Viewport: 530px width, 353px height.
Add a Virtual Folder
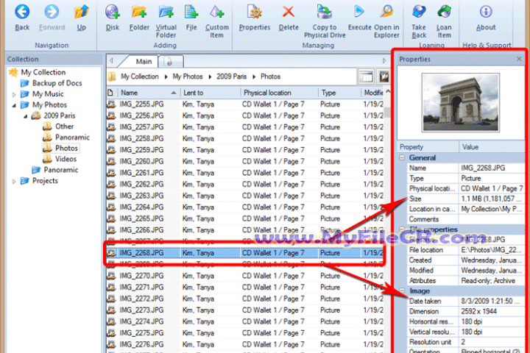[166, 12]
